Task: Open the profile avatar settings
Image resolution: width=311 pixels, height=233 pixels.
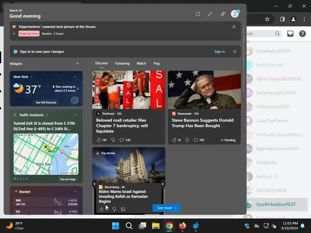Action: click(235, 14)
